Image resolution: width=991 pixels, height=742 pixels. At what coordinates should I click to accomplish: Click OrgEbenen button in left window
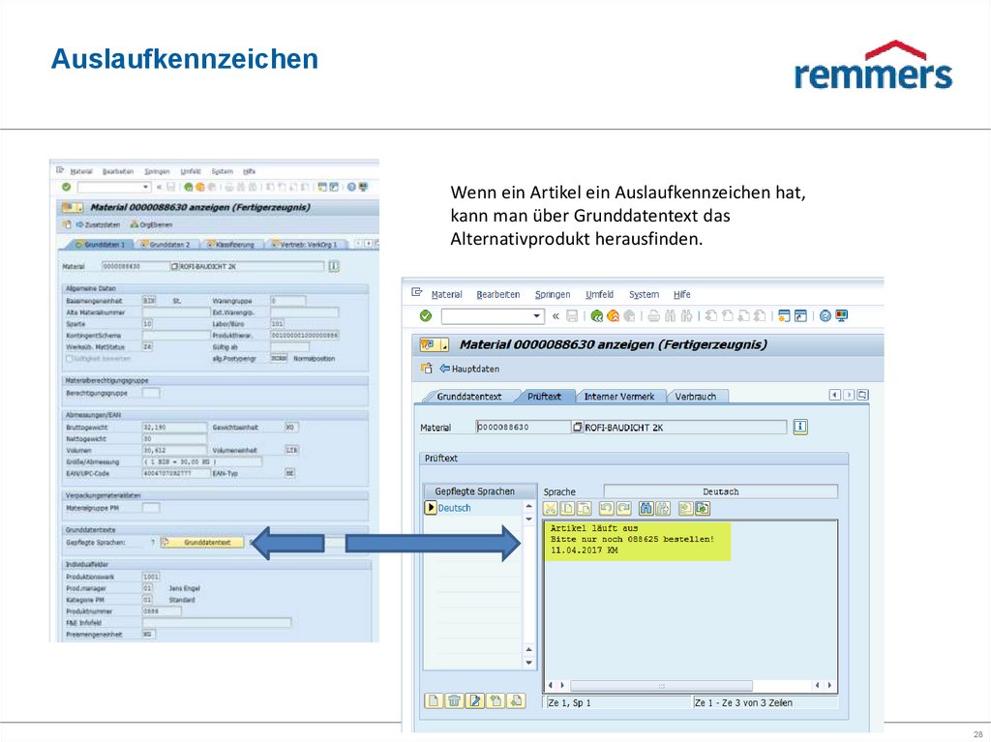[x=151, y=225]
